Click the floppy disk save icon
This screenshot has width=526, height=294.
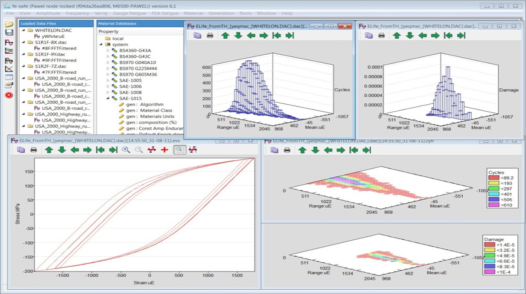coord(9,33)
